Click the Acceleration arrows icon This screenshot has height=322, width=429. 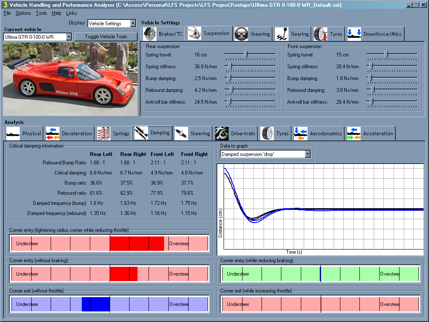pos(354,133)
